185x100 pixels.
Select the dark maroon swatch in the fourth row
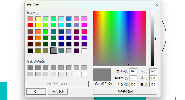30,38
